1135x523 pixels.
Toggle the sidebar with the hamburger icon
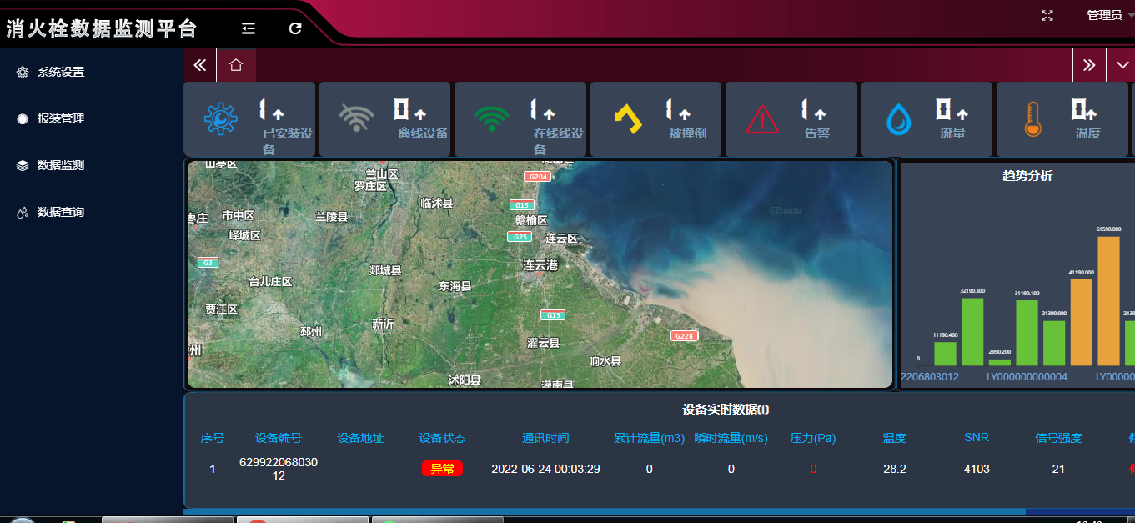tap(248, 28)
